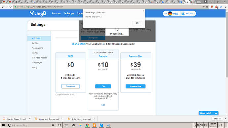Select Notifications in settings sidebar
This screenshot has height=128, width=228.
[x=38, y=48]
